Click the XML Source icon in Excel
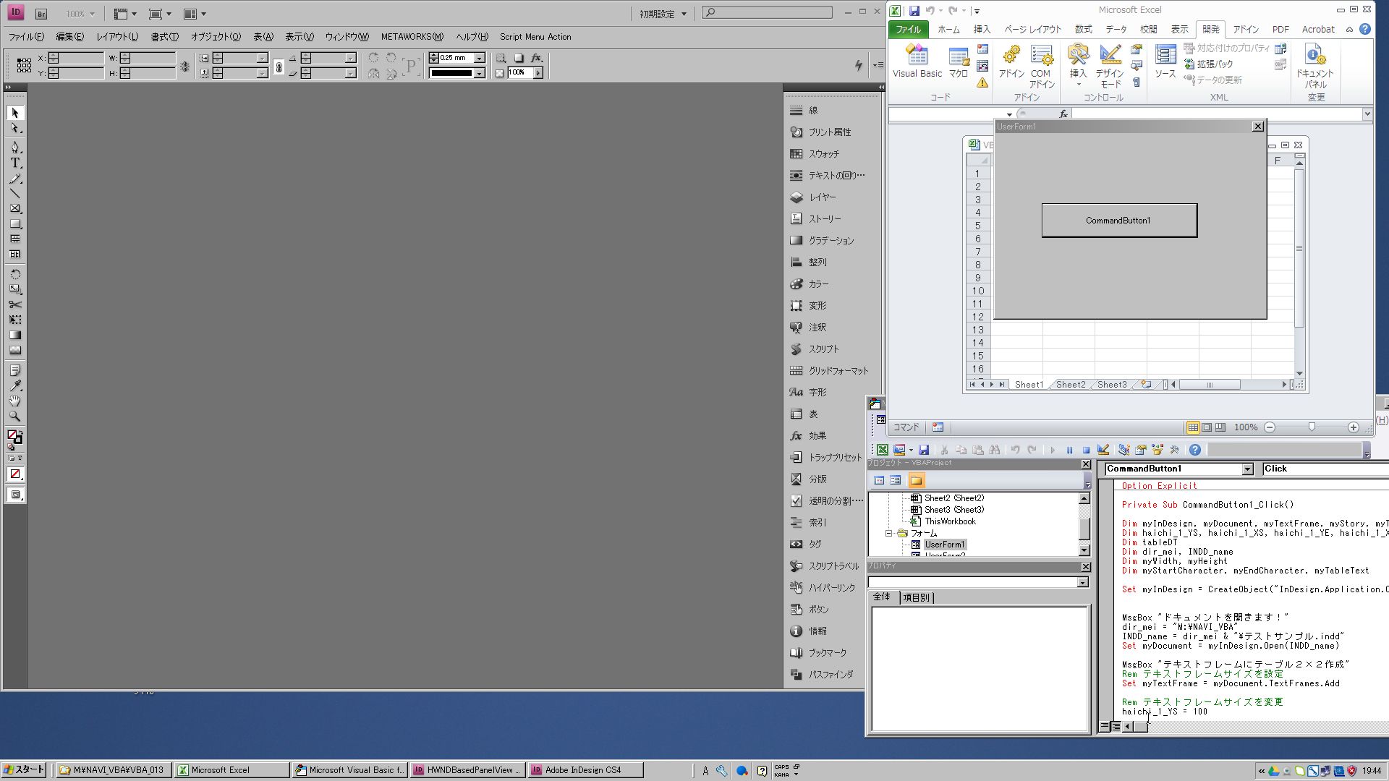Screen dimensions: 1389x781 coord(1165,61)
